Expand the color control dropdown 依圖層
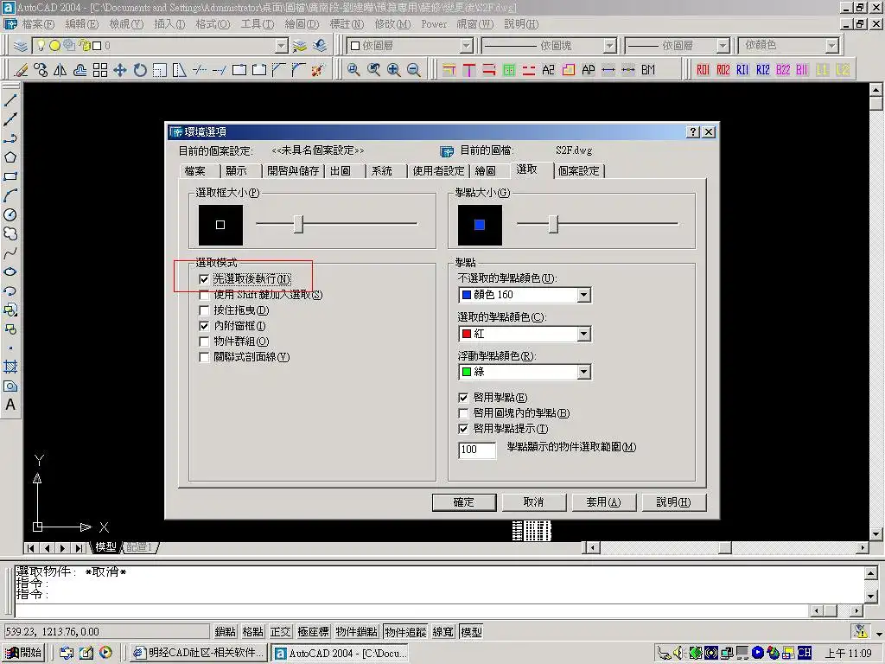885x664 pixels. coord(466,46)
